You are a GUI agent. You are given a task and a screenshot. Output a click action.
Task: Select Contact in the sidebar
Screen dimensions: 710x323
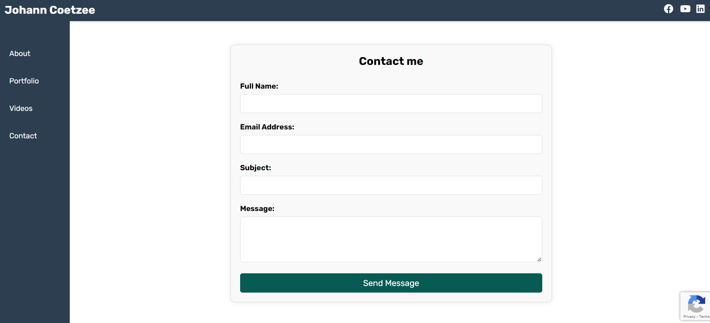pos(23,136)
